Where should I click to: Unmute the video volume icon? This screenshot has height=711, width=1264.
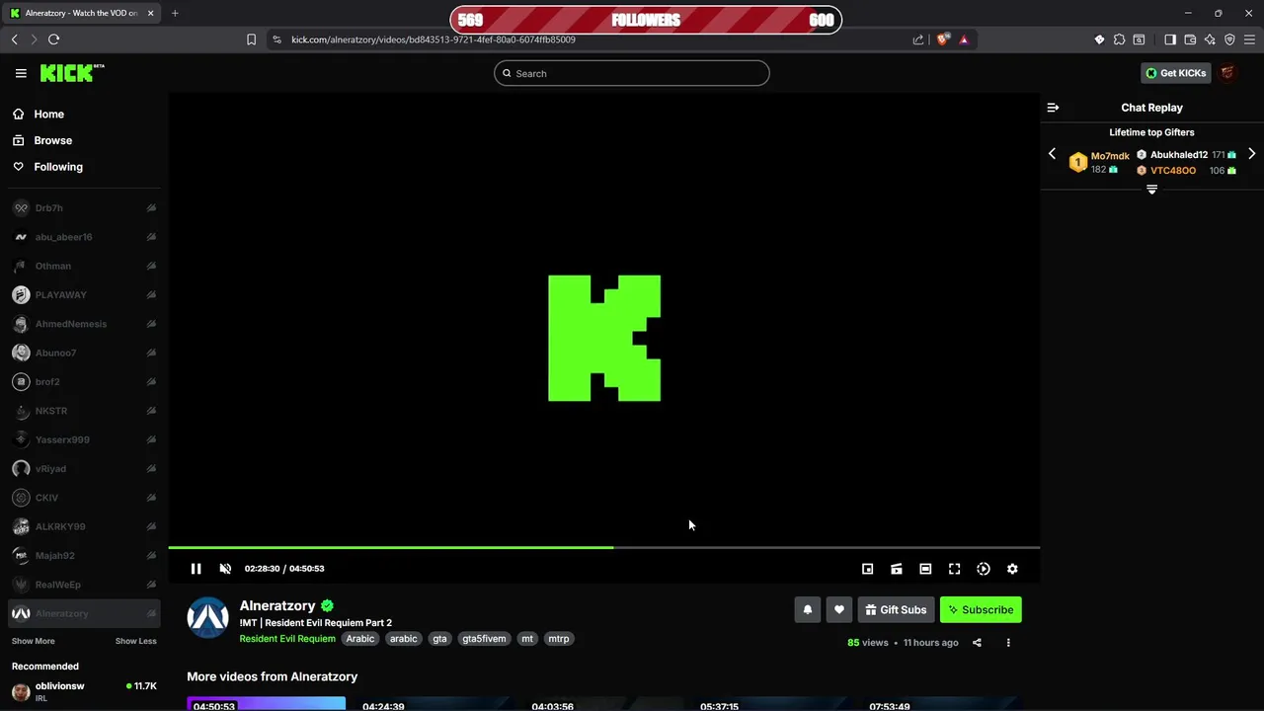(225, 569)
